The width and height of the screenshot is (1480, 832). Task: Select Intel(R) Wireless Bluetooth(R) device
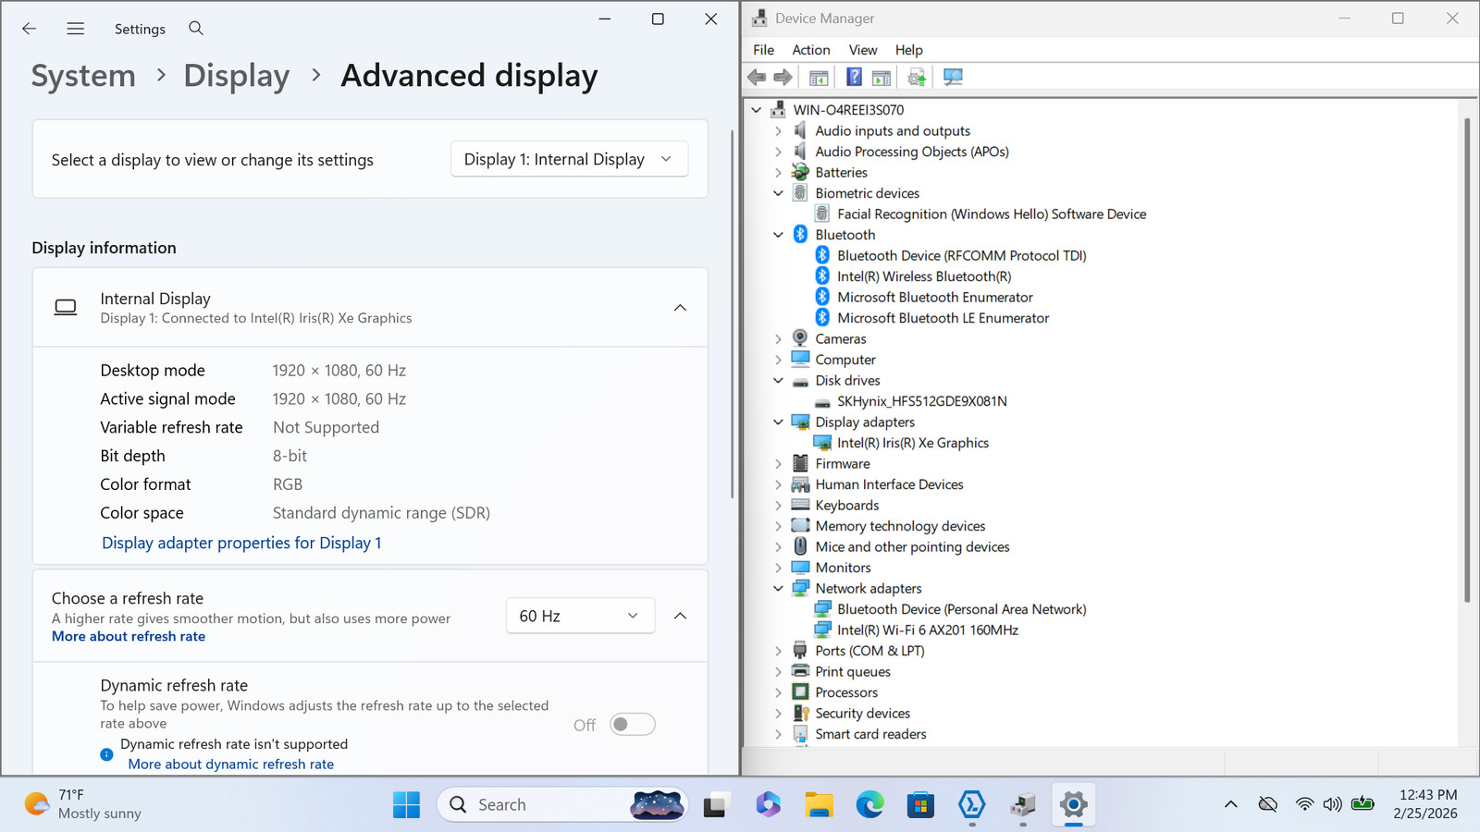(924, 276)
